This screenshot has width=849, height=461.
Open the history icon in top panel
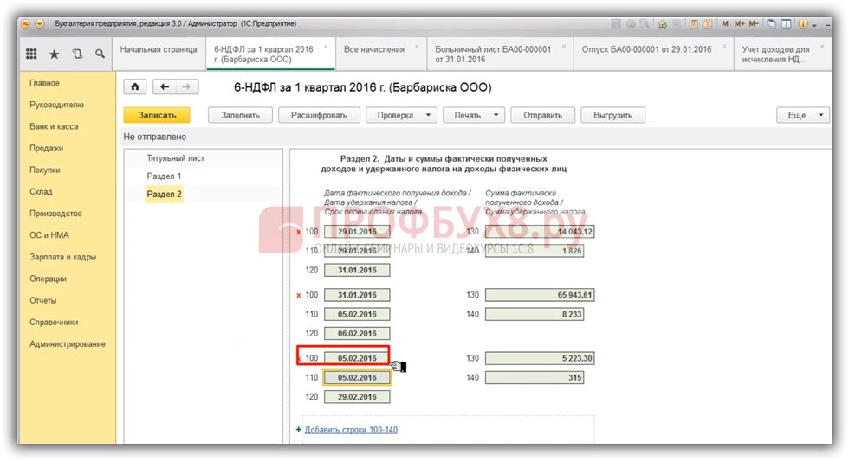point(77,54)
